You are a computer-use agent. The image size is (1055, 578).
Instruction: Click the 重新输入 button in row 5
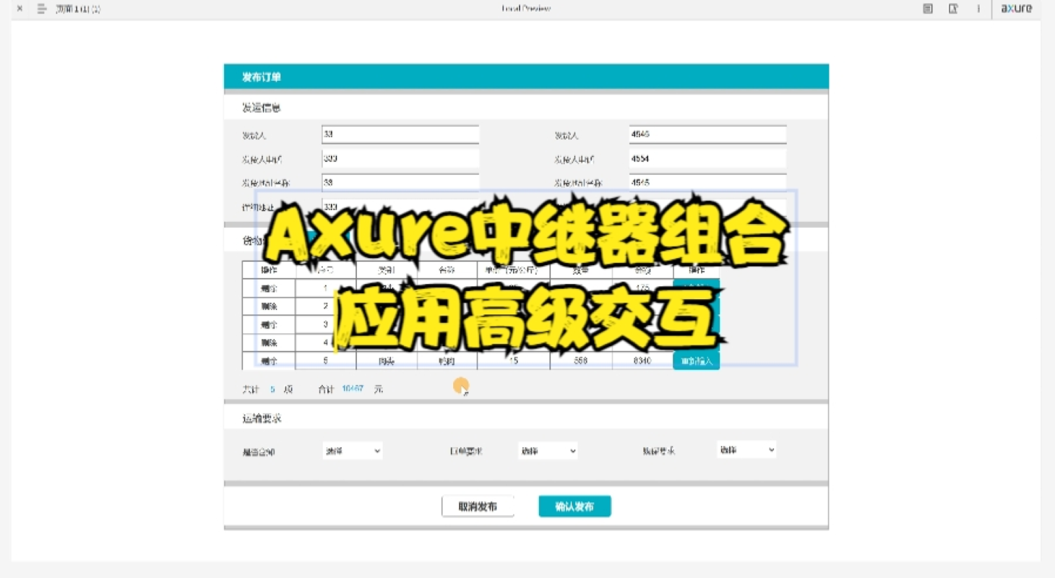pos(697,361)
